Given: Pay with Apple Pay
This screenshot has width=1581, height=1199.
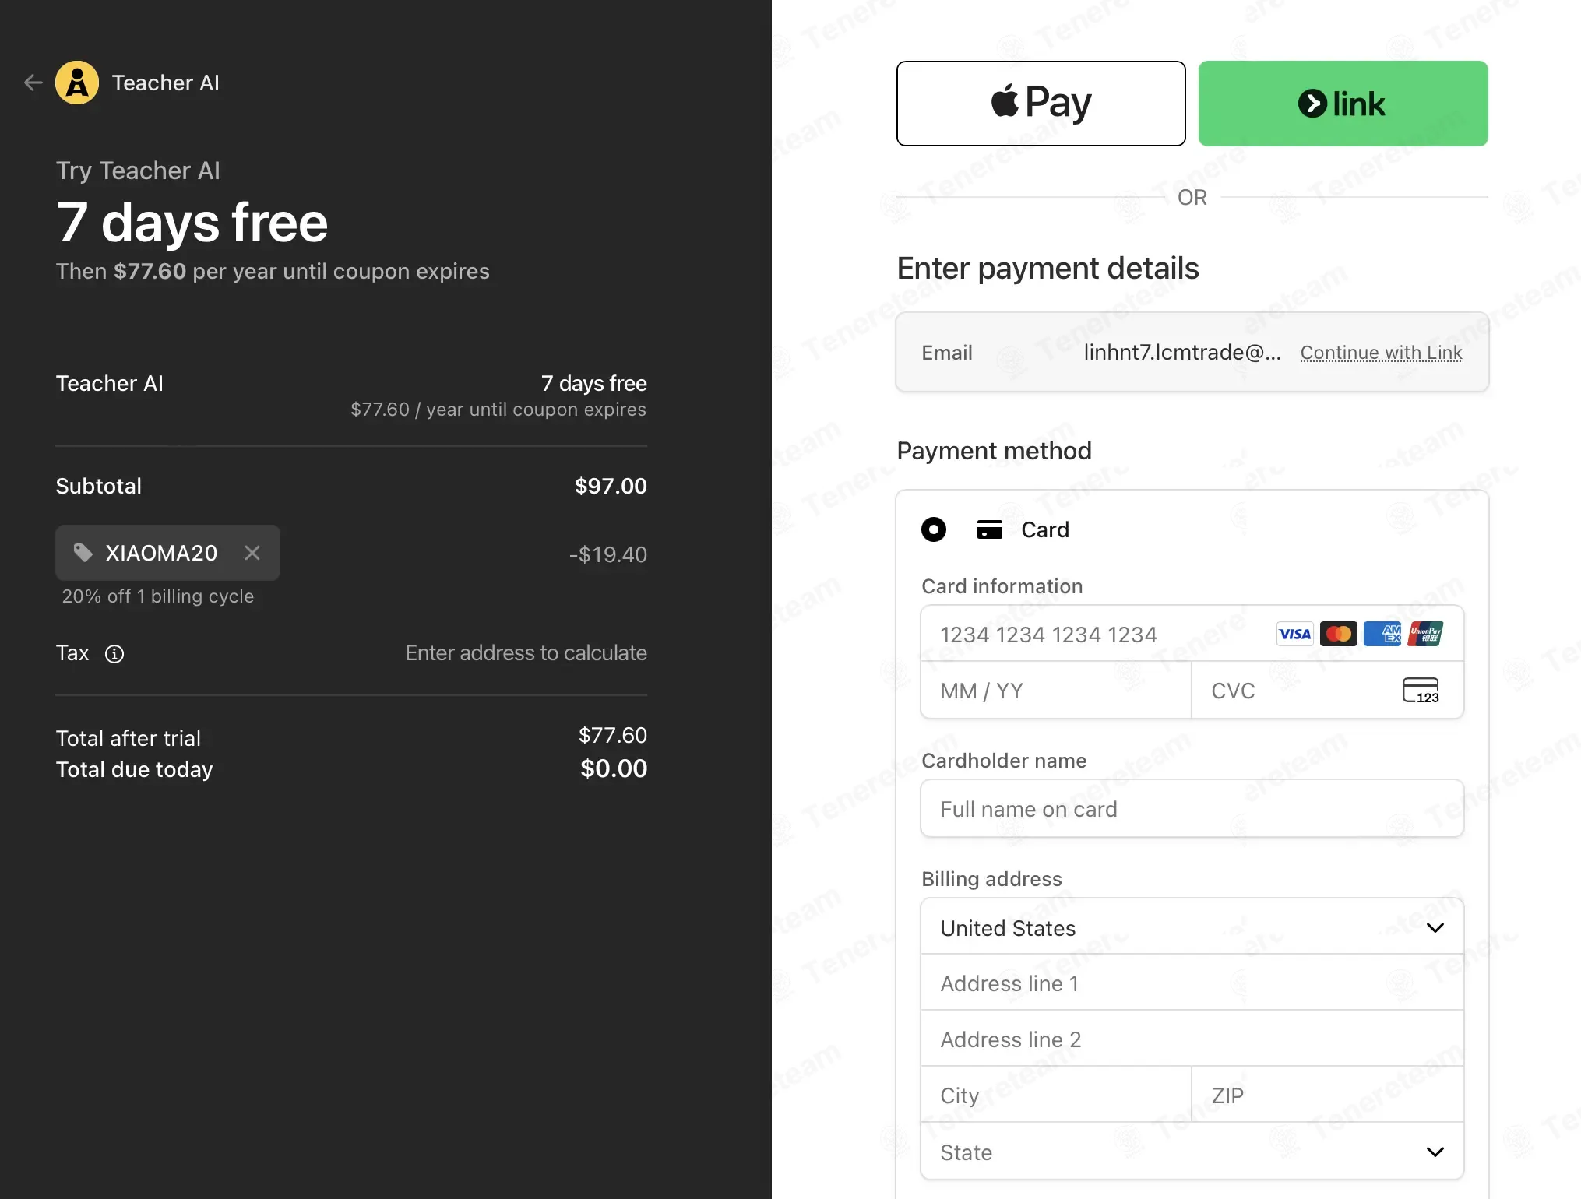Looking at the screenshot, I should (x=1041, y=104).
